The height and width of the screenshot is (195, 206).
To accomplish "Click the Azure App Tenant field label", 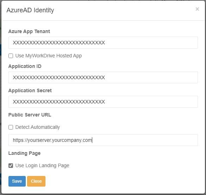I will click(x=29, y=31).
